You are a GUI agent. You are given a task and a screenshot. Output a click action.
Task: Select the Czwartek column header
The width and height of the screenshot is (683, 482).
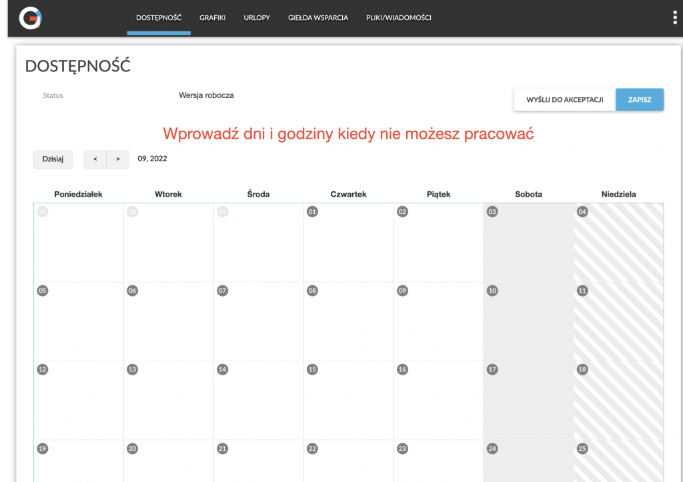[348, 194]
